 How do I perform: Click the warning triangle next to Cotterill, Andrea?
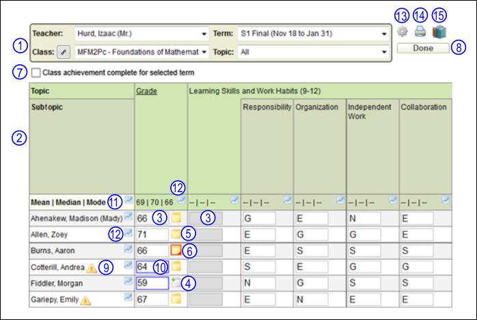[x=91, y=267]
